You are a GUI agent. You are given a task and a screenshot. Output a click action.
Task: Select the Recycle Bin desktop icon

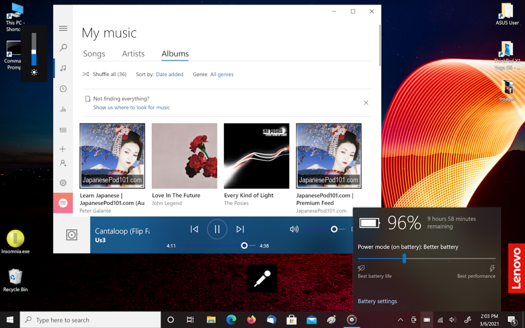(x=15, y=280)
